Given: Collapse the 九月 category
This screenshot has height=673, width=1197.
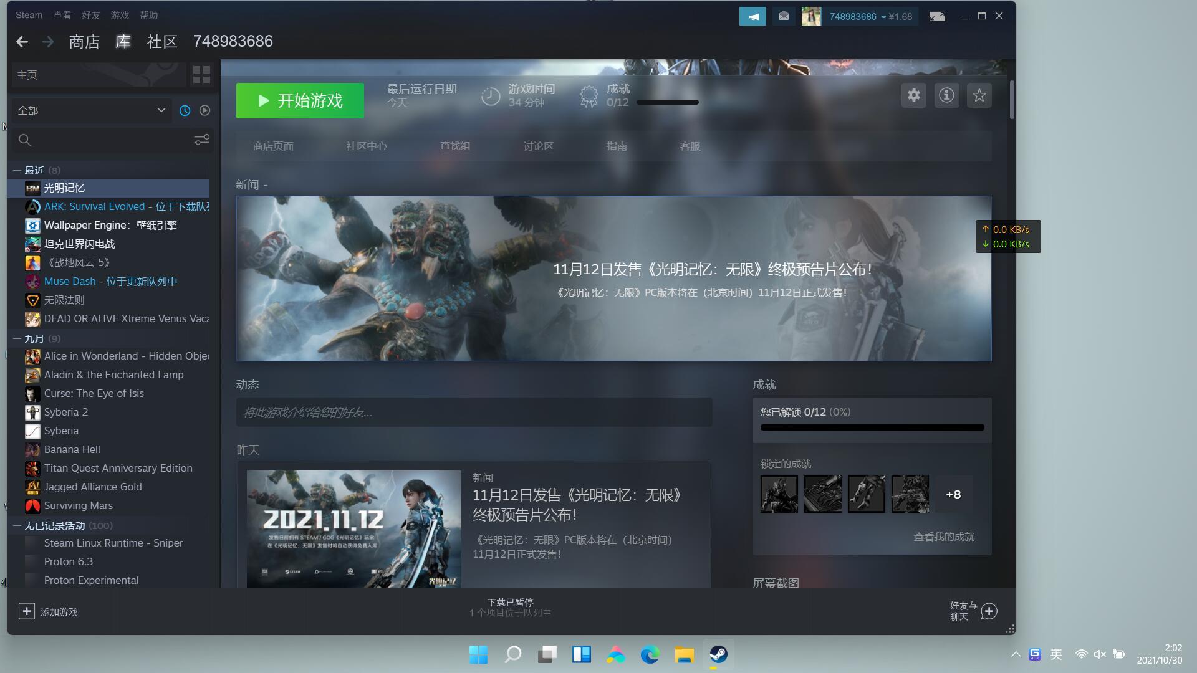Looking at the screenshot, I should point(17,338).
